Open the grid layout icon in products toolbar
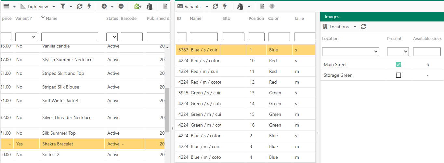 [x=6, y=7]
